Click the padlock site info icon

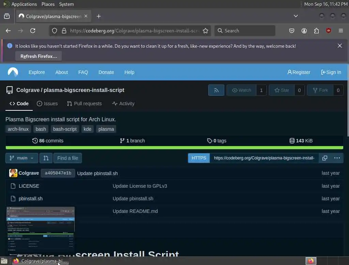[x=64, y=31]
